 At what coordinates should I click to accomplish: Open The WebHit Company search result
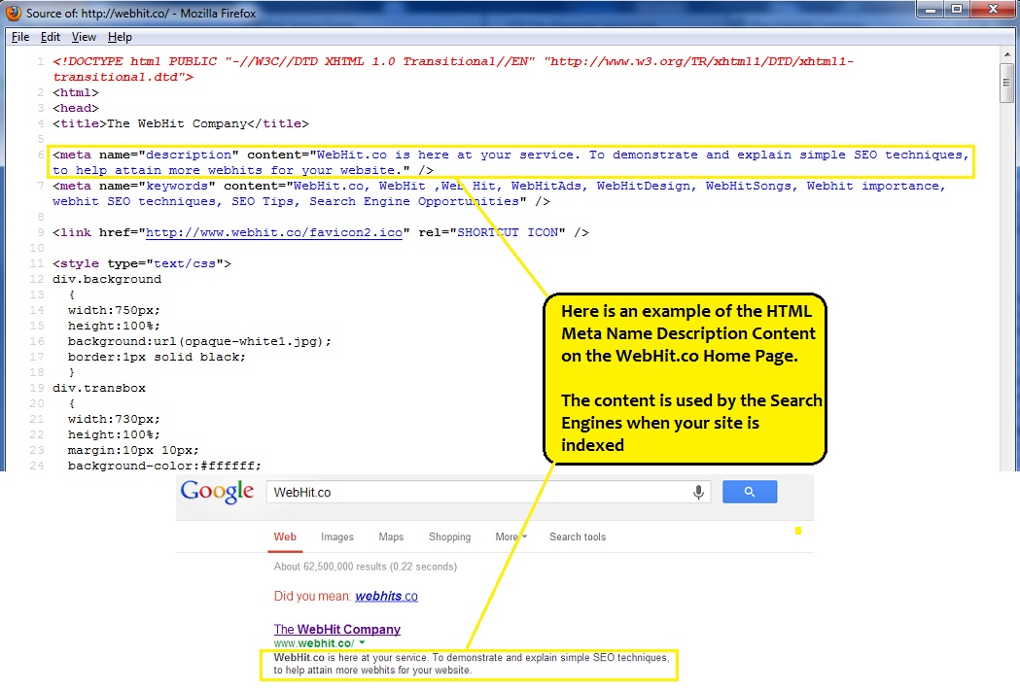coord(336,629)
